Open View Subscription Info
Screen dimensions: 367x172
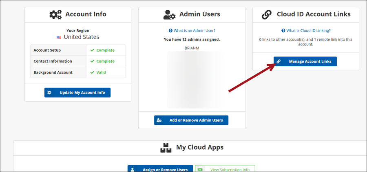(225, 169)
